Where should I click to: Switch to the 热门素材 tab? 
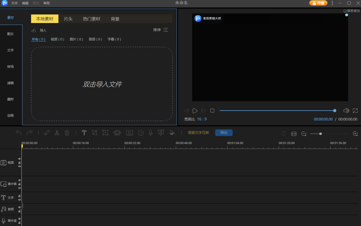[x=91, y=19]
